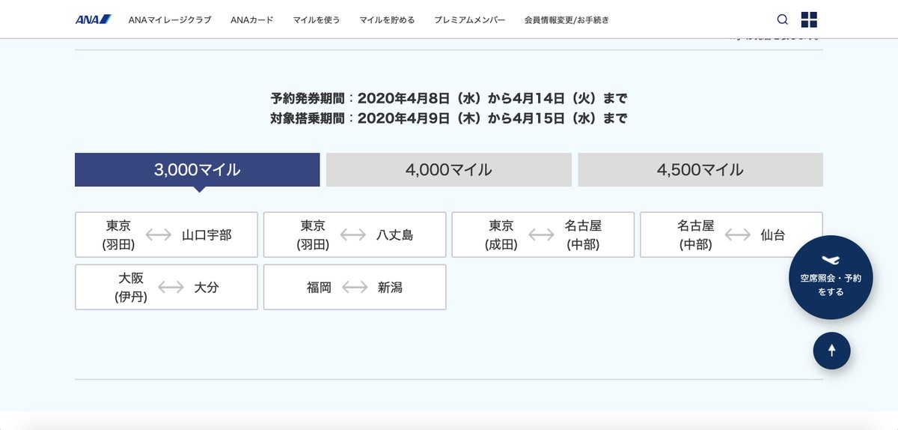Open マイルを貯める menu item

tap(387, 20)
